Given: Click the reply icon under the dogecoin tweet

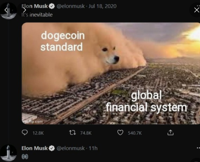Looking at the screenshot, I should click(x=25, y=132).
